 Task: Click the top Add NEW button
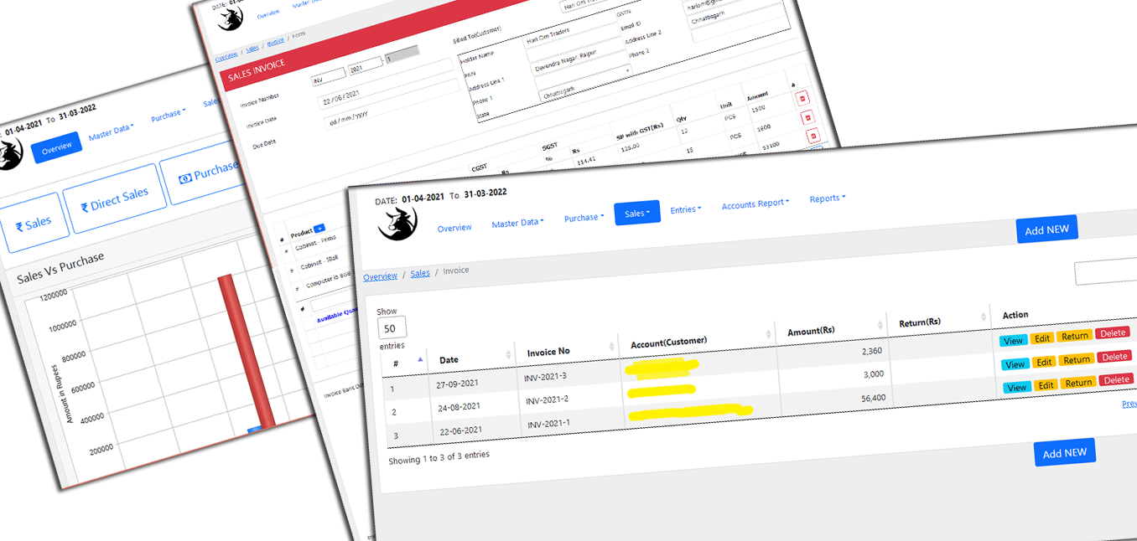pos(1046,229)
